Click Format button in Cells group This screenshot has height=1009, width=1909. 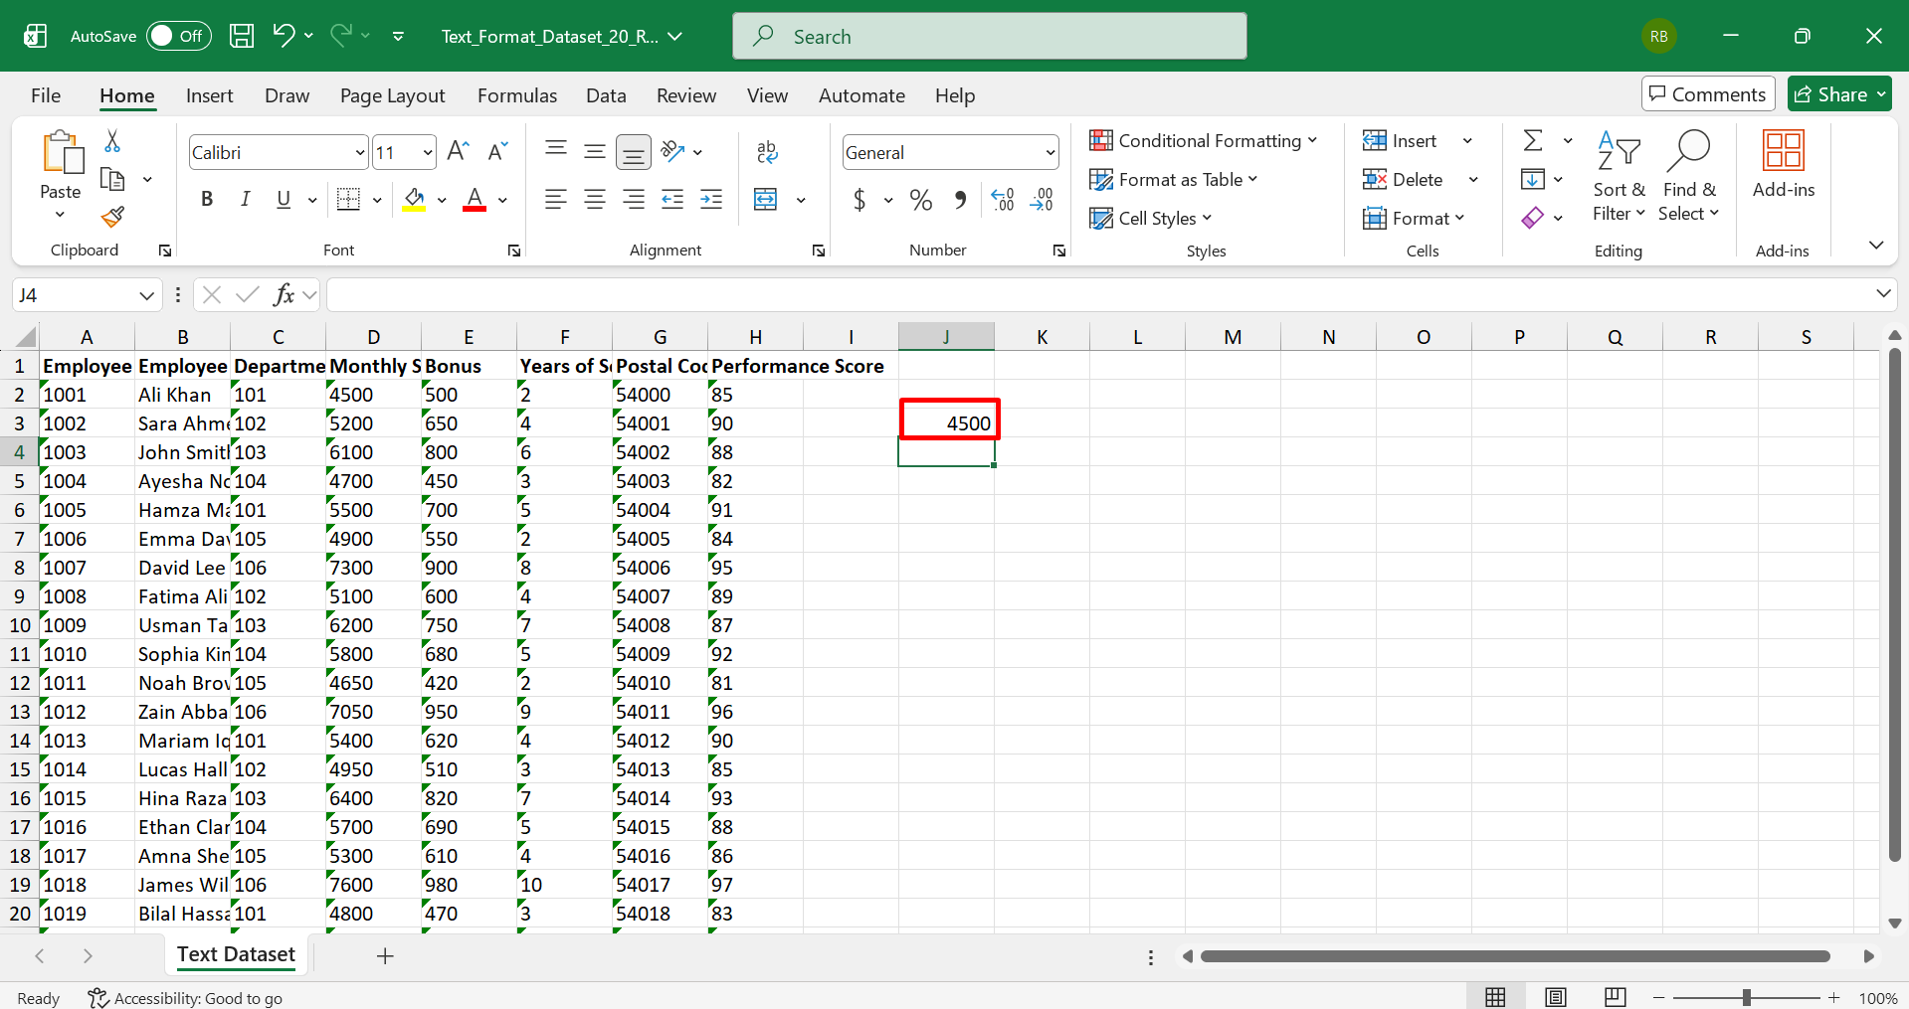tap(1414, 218)
